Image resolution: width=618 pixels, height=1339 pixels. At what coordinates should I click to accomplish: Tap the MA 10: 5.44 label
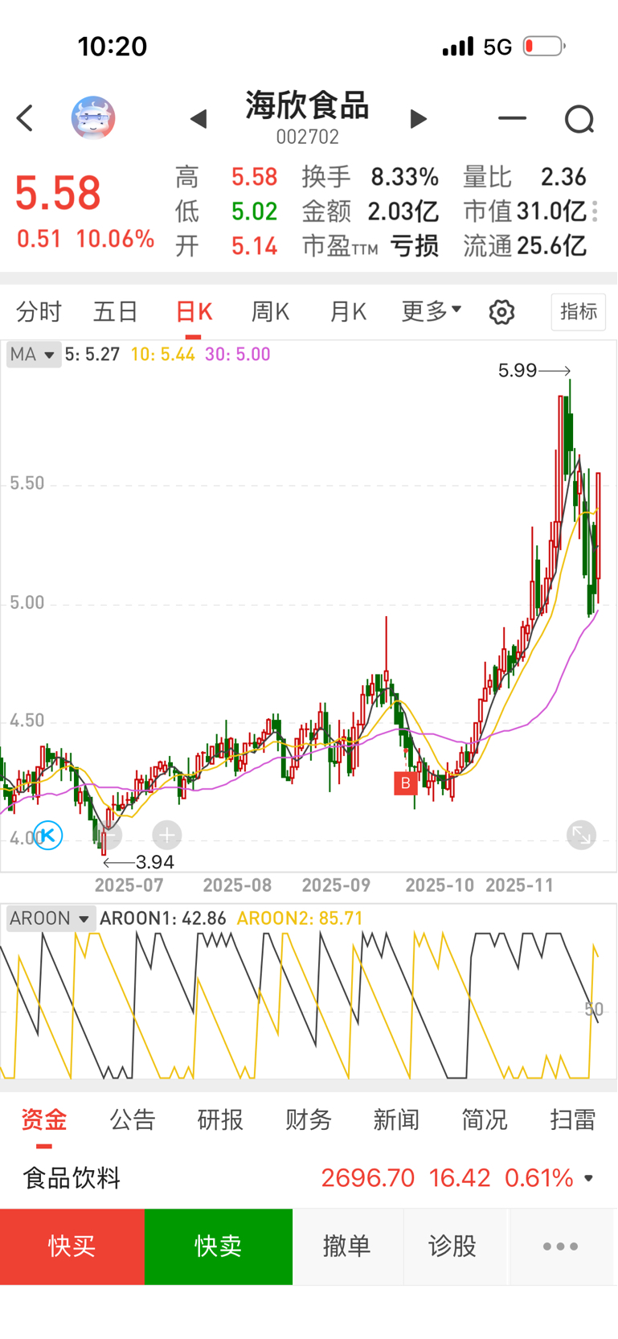163,355
